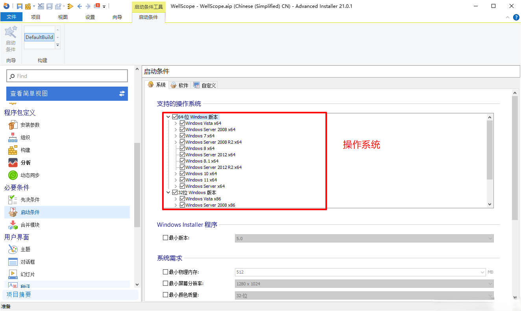Screen dimensions: 521x311
Task: Open the 向导 ribbon tab
Action: tap(117, 17)
